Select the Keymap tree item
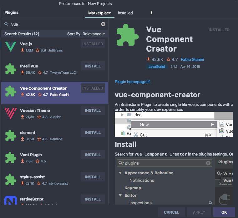238x218 pixels. click(133, 188)
